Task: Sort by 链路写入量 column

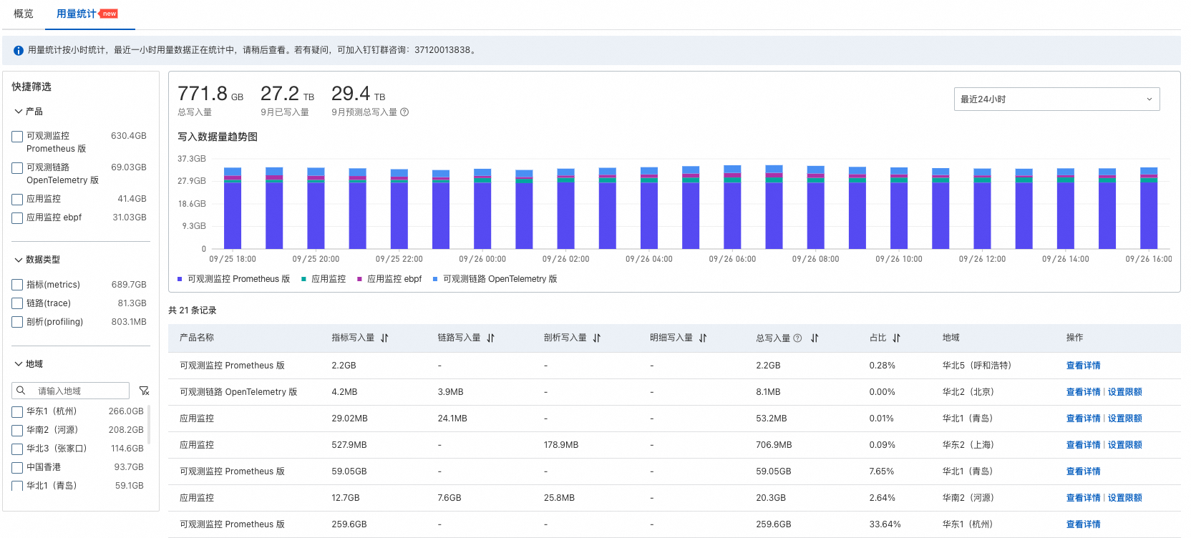Action: pyautogui.click(x=490, y=338)
